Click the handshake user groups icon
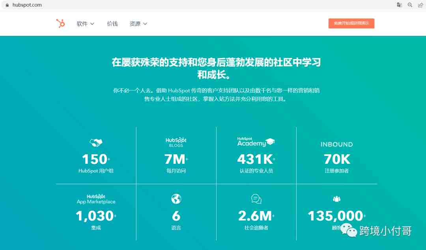 pos(96,143)
